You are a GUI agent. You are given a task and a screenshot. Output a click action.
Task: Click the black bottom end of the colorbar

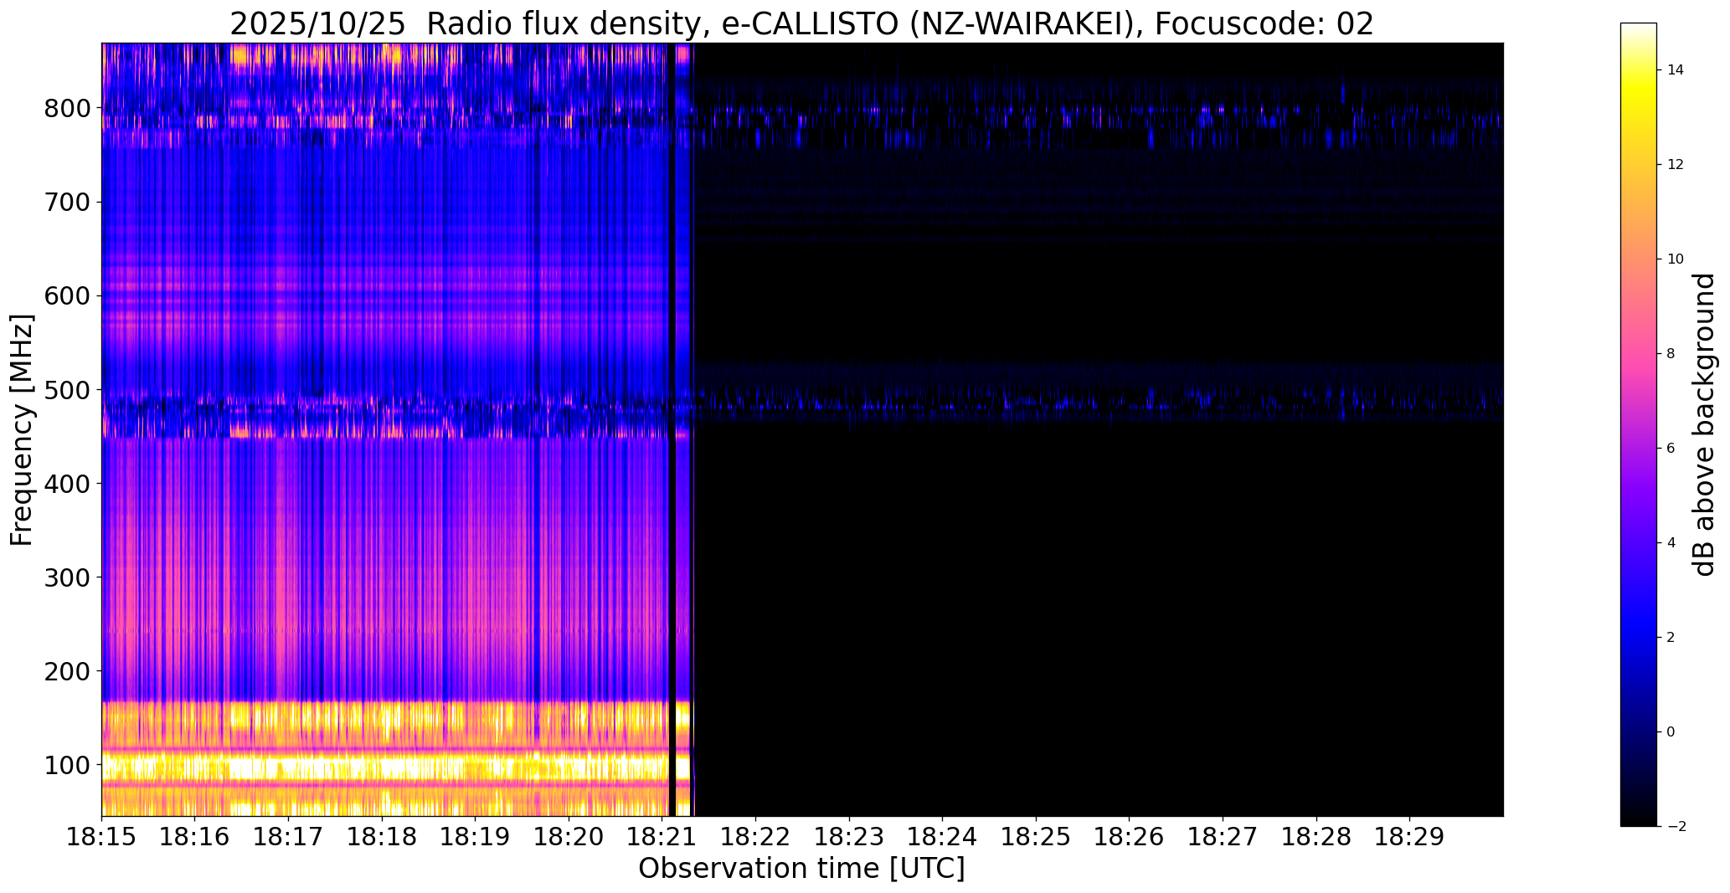1639,819
